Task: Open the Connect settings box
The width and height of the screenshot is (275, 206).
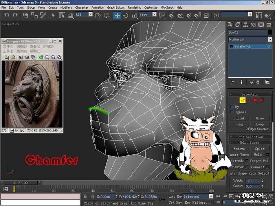Action: (267, 167)
